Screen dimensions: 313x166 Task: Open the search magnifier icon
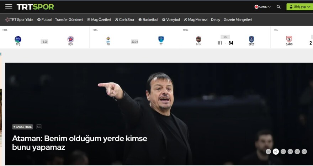(278, 7)
